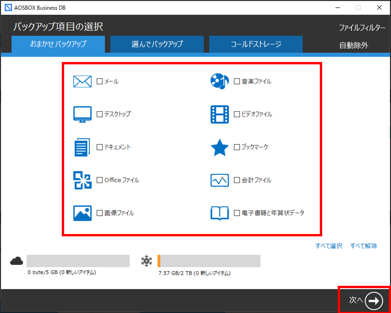
Task: Check the 電子書籍と年賀状データ checkbox
Action: (x=237, y=213)
